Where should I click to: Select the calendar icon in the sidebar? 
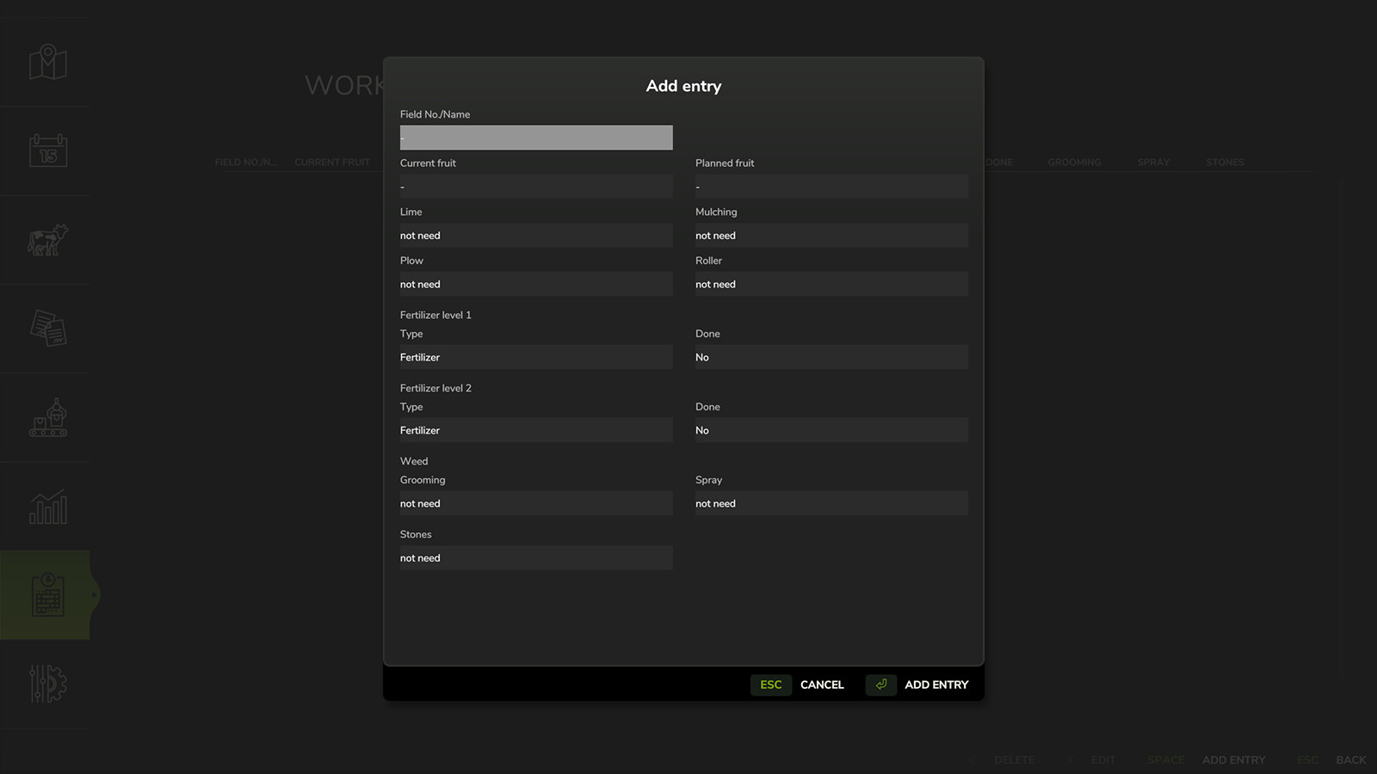pyautogui.click(x=47, y=151)
